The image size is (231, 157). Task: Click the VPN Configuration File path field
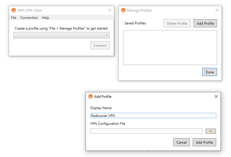click(147, 131)
